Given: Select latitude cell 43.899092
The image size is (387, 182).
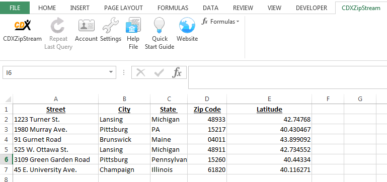Looking at the screenshot, I should click(x=269, y=140).
